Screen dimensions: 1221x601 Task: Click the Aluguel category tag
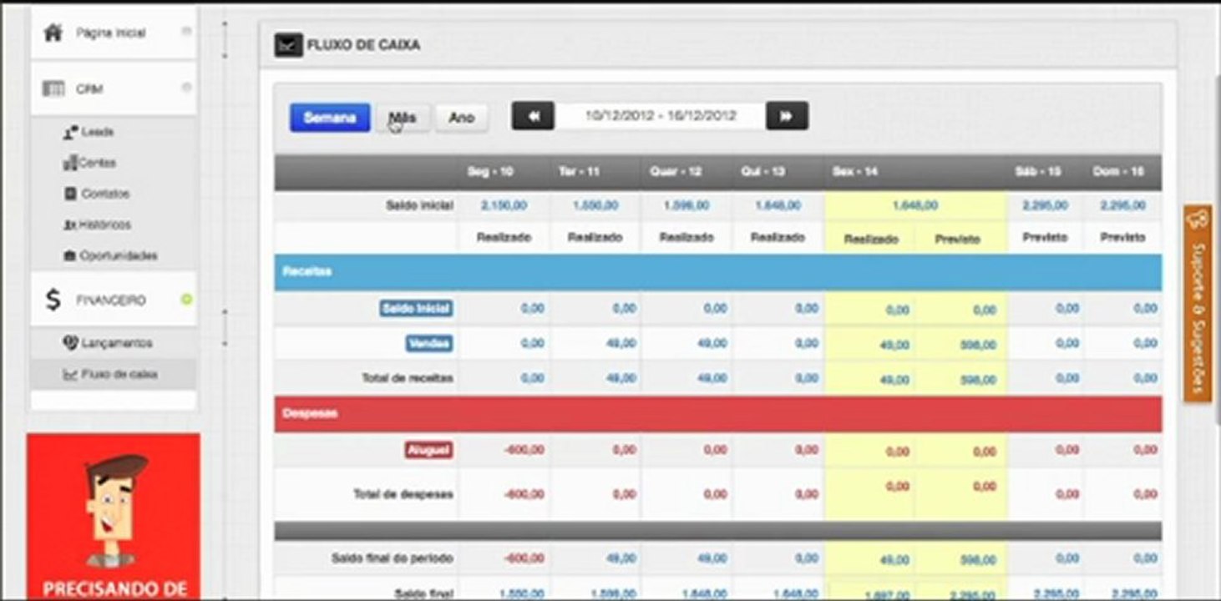point(428,450)
